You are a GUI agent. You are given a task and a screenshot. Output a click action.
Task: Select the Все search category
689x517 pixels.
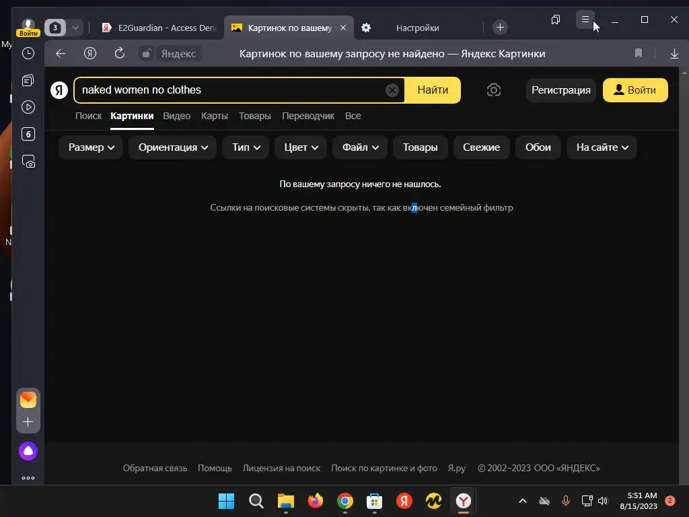(353, 116)
